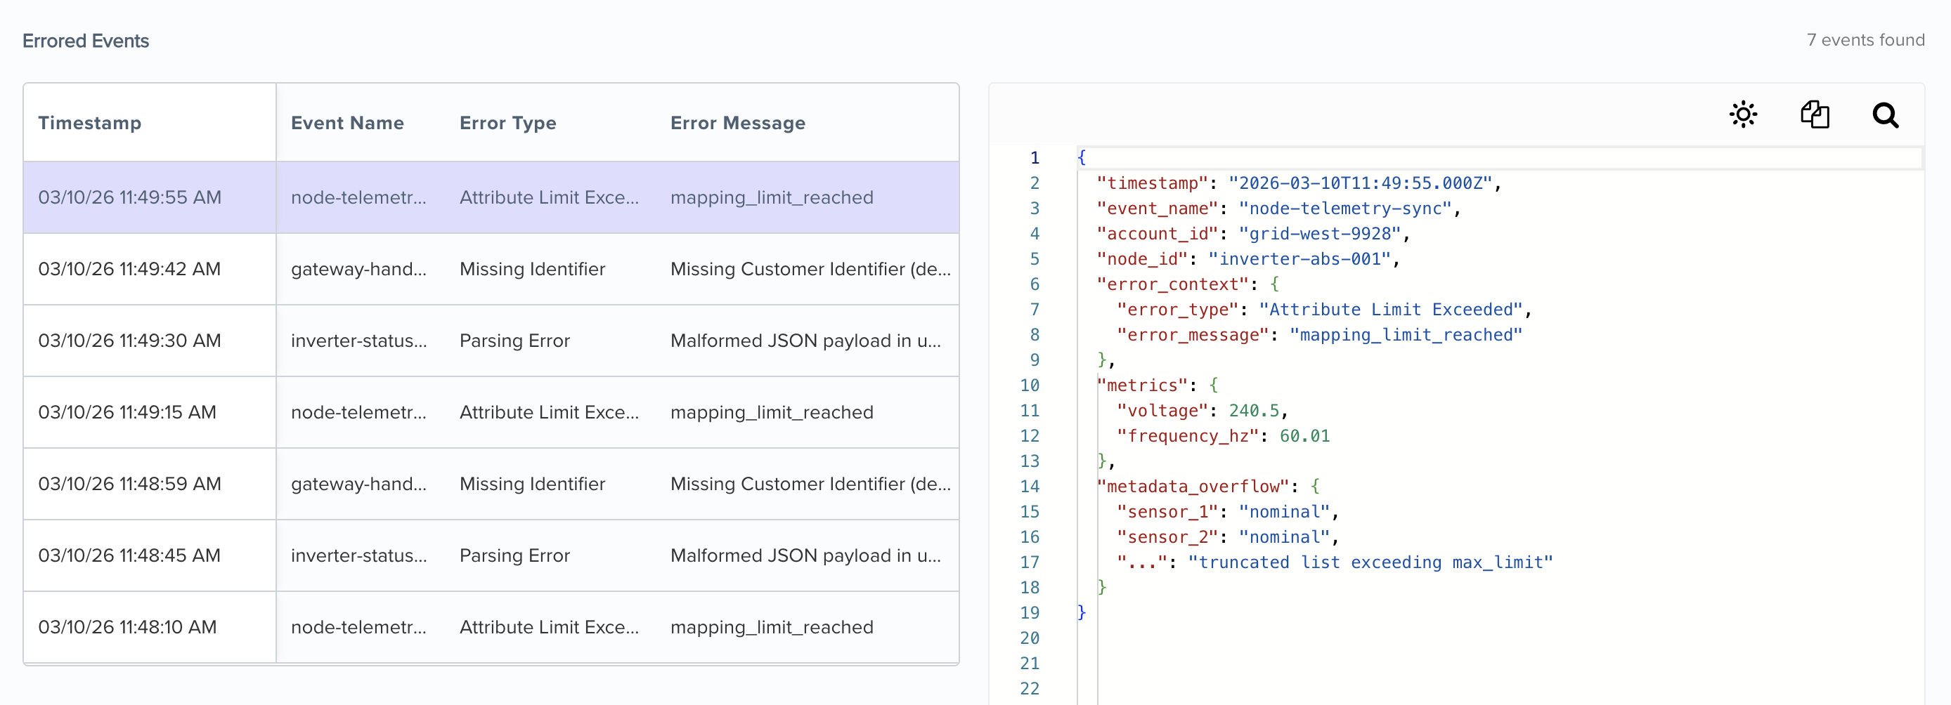1951x705 pixels.
Task: Select the mapping_limit_reached value in the JSON
Action: tap(1406, 335)
